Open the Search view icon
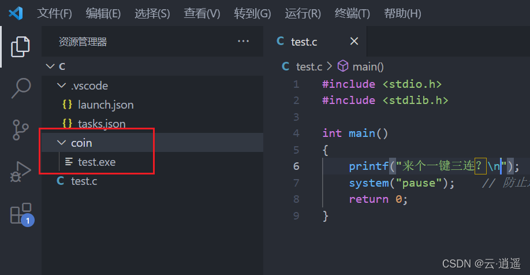 tap(21, 88)
